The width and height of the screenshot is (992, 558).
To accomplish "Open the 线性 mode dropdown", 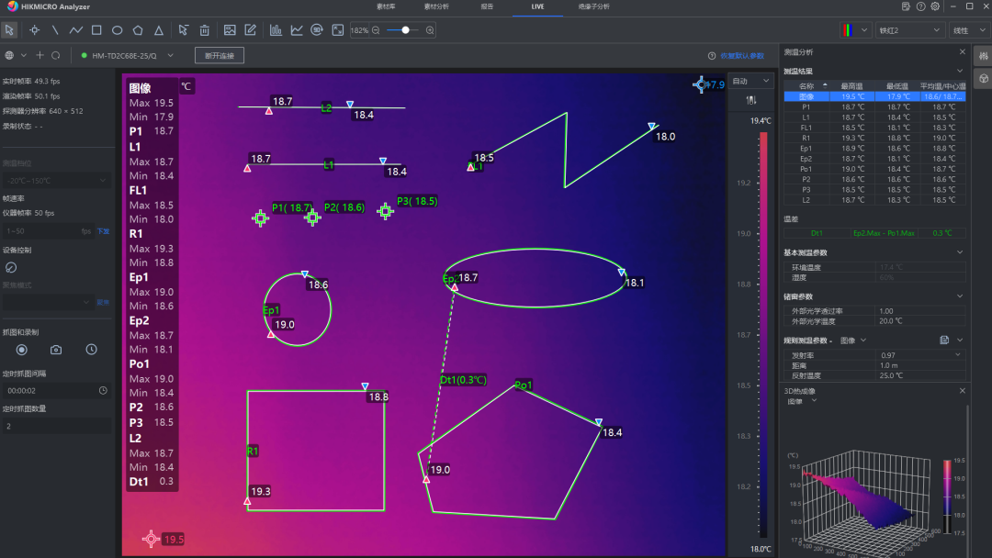I will click(x=970, y=30).
